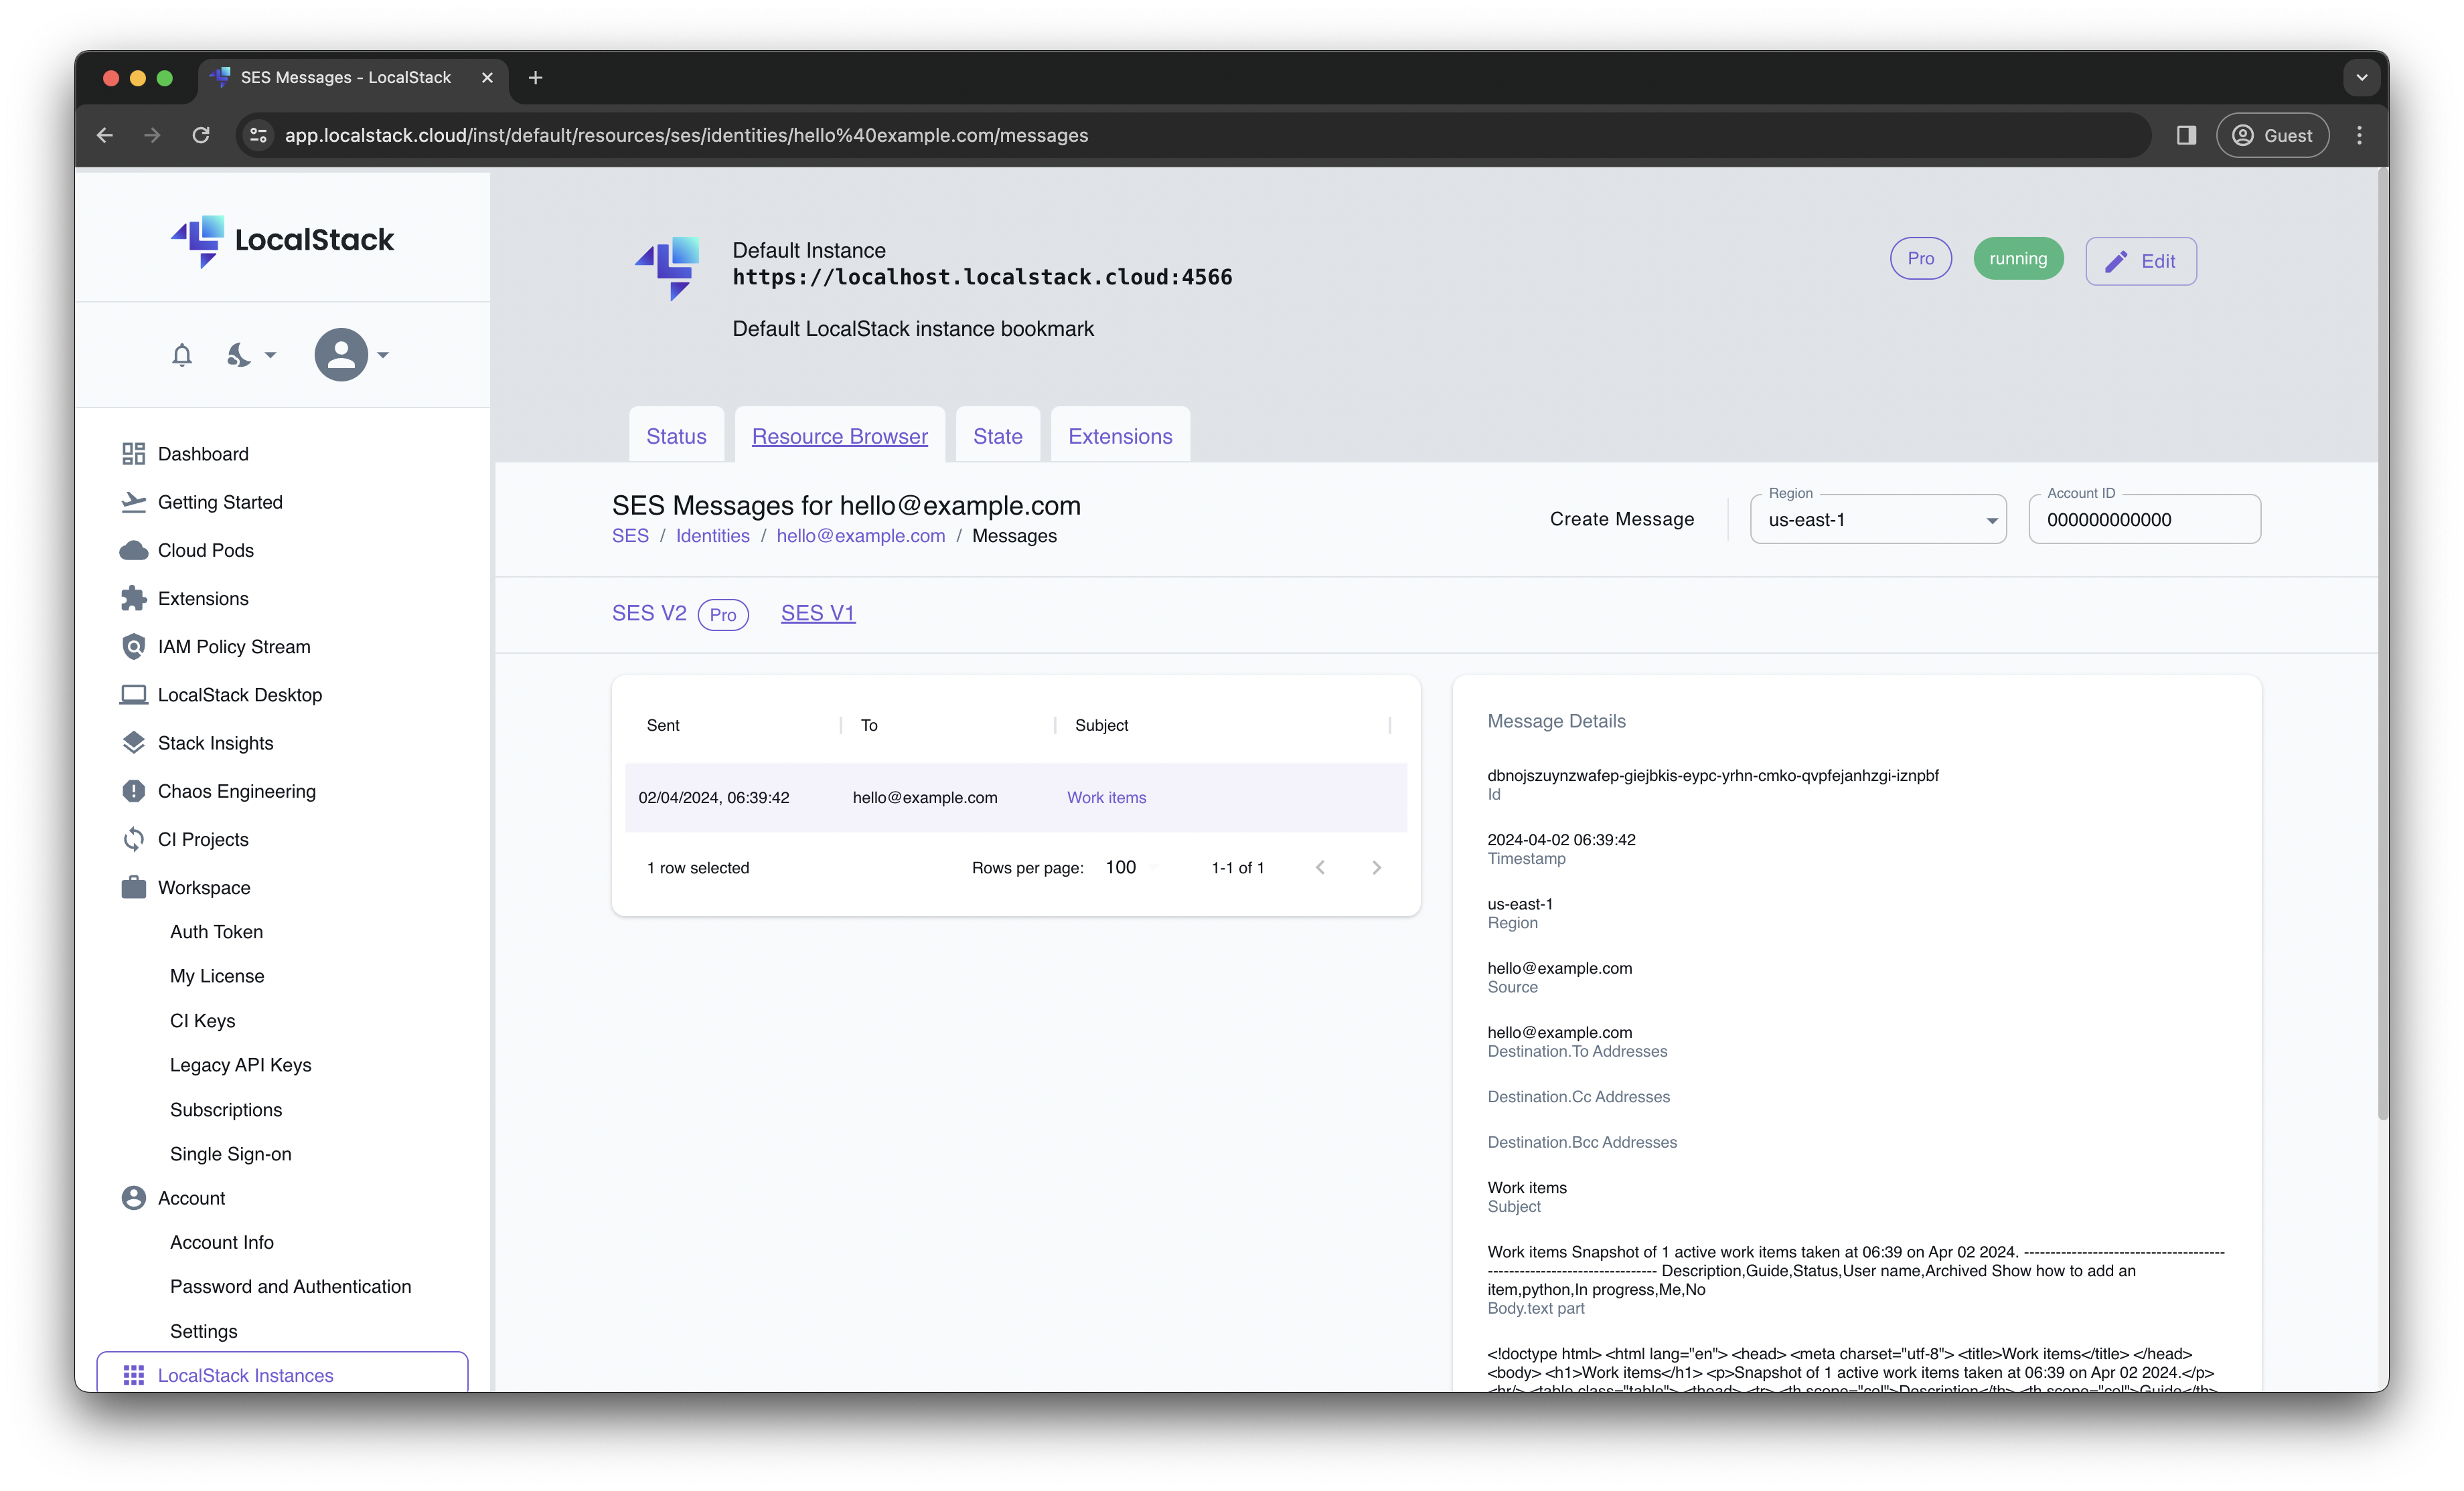Open Settings in the sidebar
The width and height of the screenshot is (2464, 1491).
click(x=204, y=1331)
